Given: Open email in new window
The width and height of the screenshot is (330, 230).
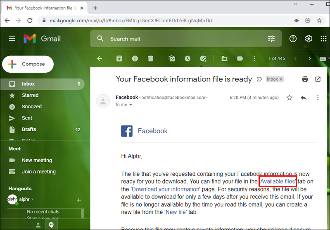Looking at the screenshot, I should (318, 79).
